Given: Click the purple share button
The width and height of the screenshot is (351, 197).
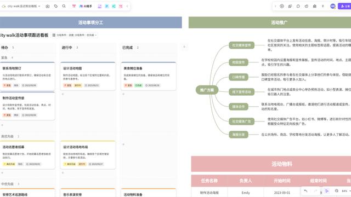Looking at the screenshot, I should 345,6.
